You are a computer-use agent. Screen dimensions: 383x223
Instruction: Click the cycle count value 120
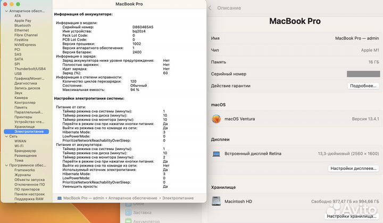[134, 81]
